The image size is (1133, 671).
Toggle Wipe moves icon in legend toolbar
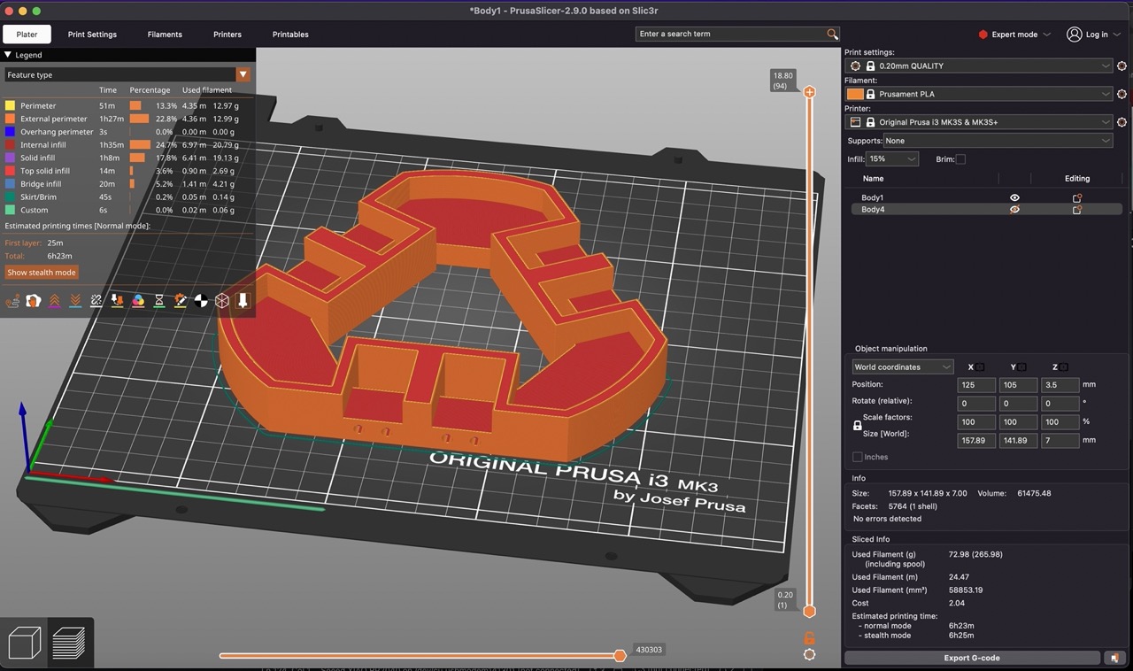point(34,301)
